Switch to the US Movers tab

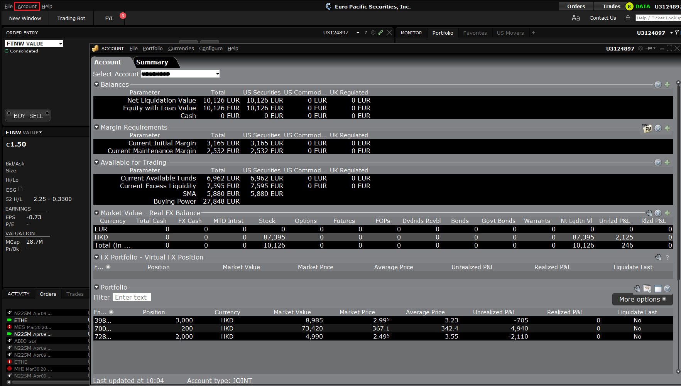click(510, 33)
